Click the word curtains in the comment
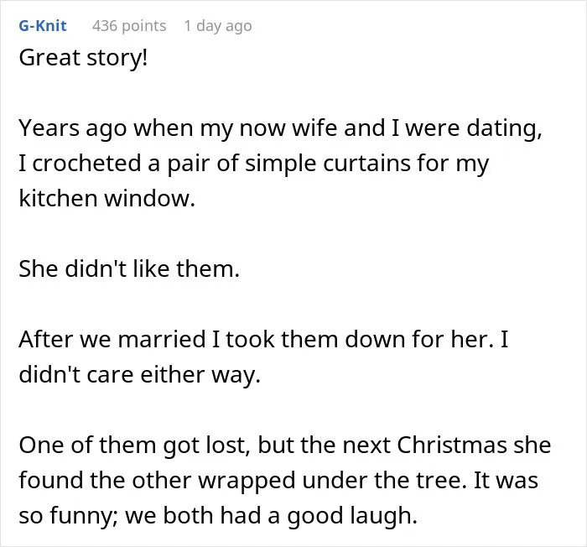 (x=366, y=164)
